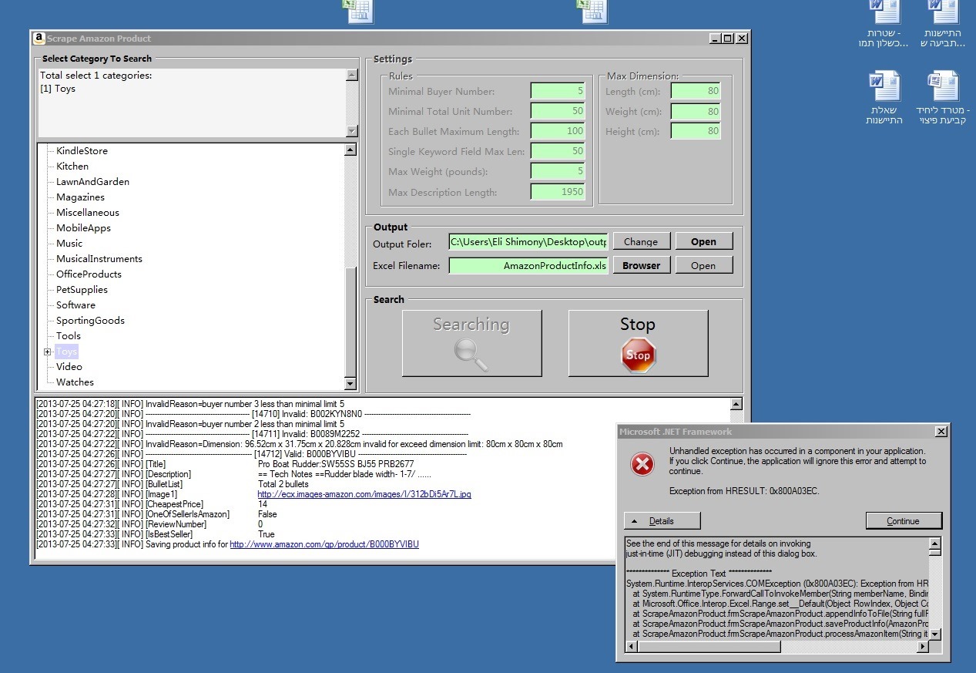976x673 pixels.
Task: Select Tools in the category tree
Action: (x=69, y=336)
